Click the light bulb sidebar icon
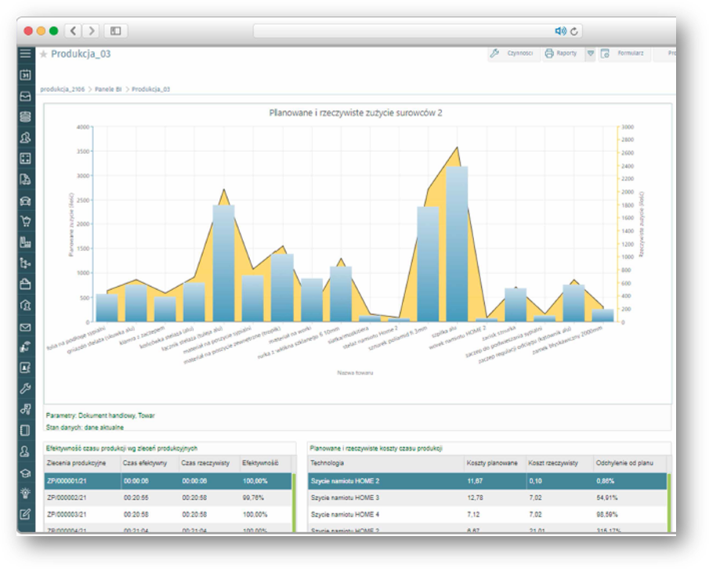The width and height of the screenshot is (709, 569). tap(25, 494)
